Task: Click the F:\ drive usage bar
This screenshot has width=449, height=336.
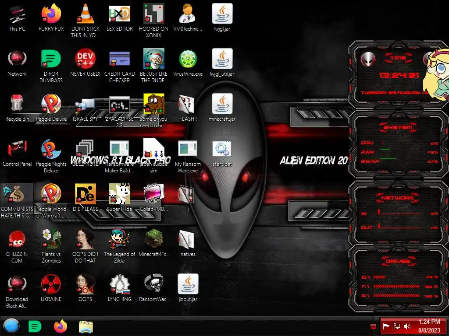Action: (396, 286)
